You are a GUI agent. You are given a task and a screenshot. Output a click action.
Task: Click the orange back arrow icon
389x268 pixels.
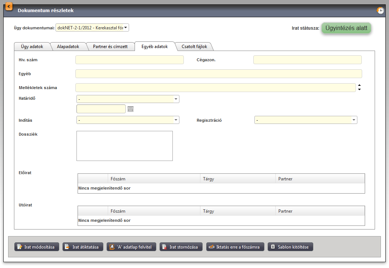point(9,7)
